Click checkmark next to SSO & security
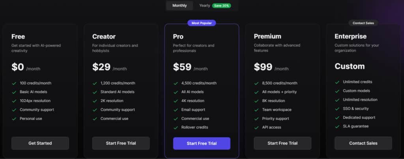The height and width of the screenshot is (159, 404). click(x=337, y=108)
